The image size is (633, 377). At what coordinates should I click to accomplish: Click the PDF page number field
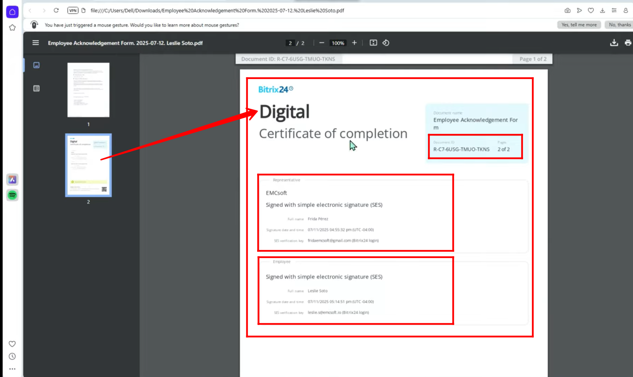click(x=290, y=43)
